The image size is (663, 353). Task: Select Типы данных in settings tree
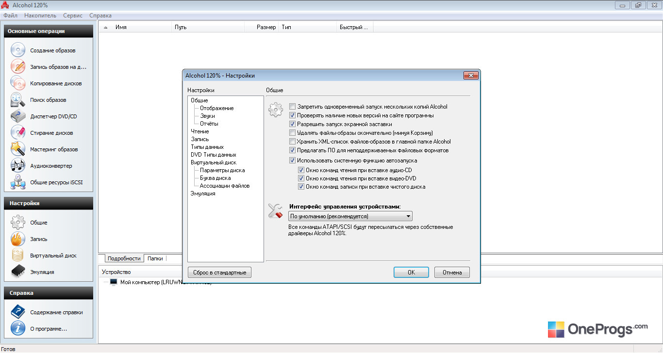(207, 147)
